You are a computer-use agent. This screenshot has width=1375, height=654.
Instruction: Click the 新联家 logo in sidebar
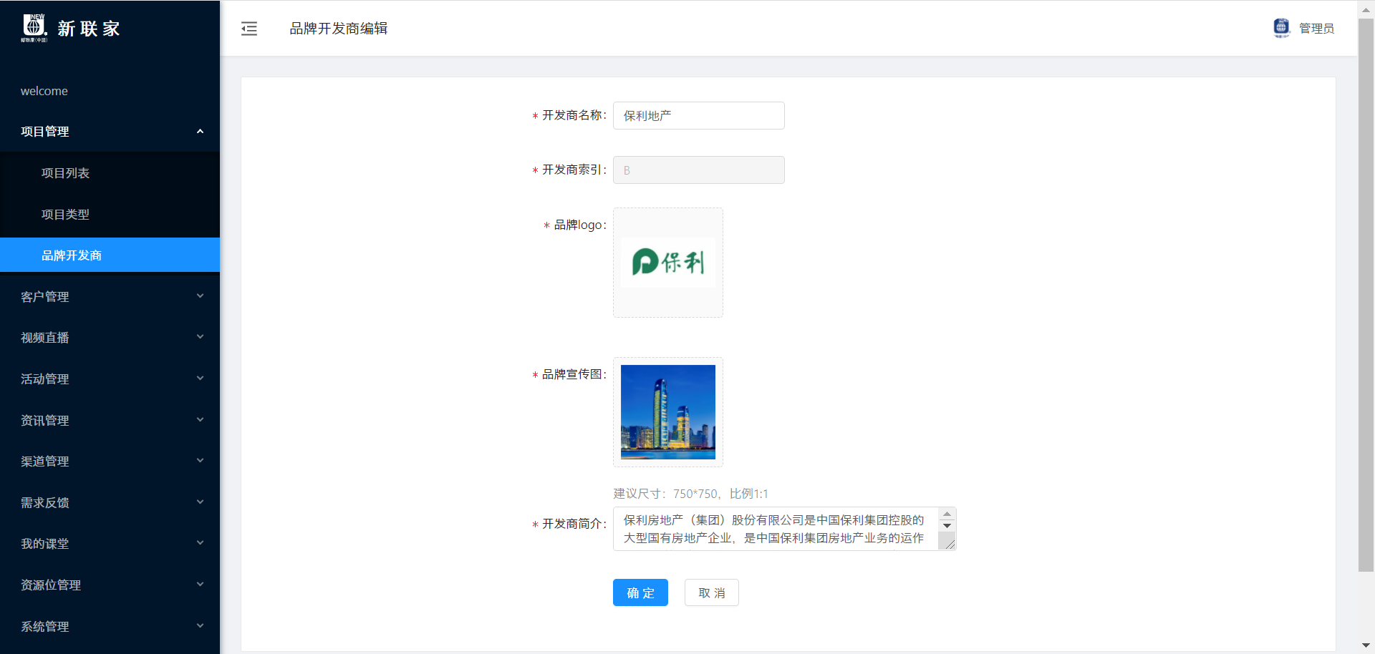coord(70,28)
